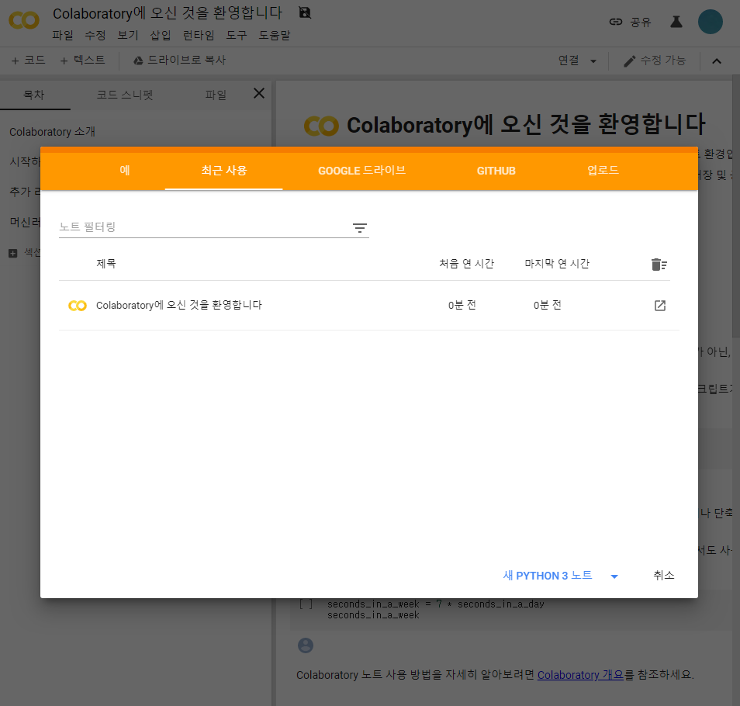Image resolution: width=740 pixels, height=706 pixels.
Task: Open the new notebook type dropdown arrow
Action: click(614, 576)
